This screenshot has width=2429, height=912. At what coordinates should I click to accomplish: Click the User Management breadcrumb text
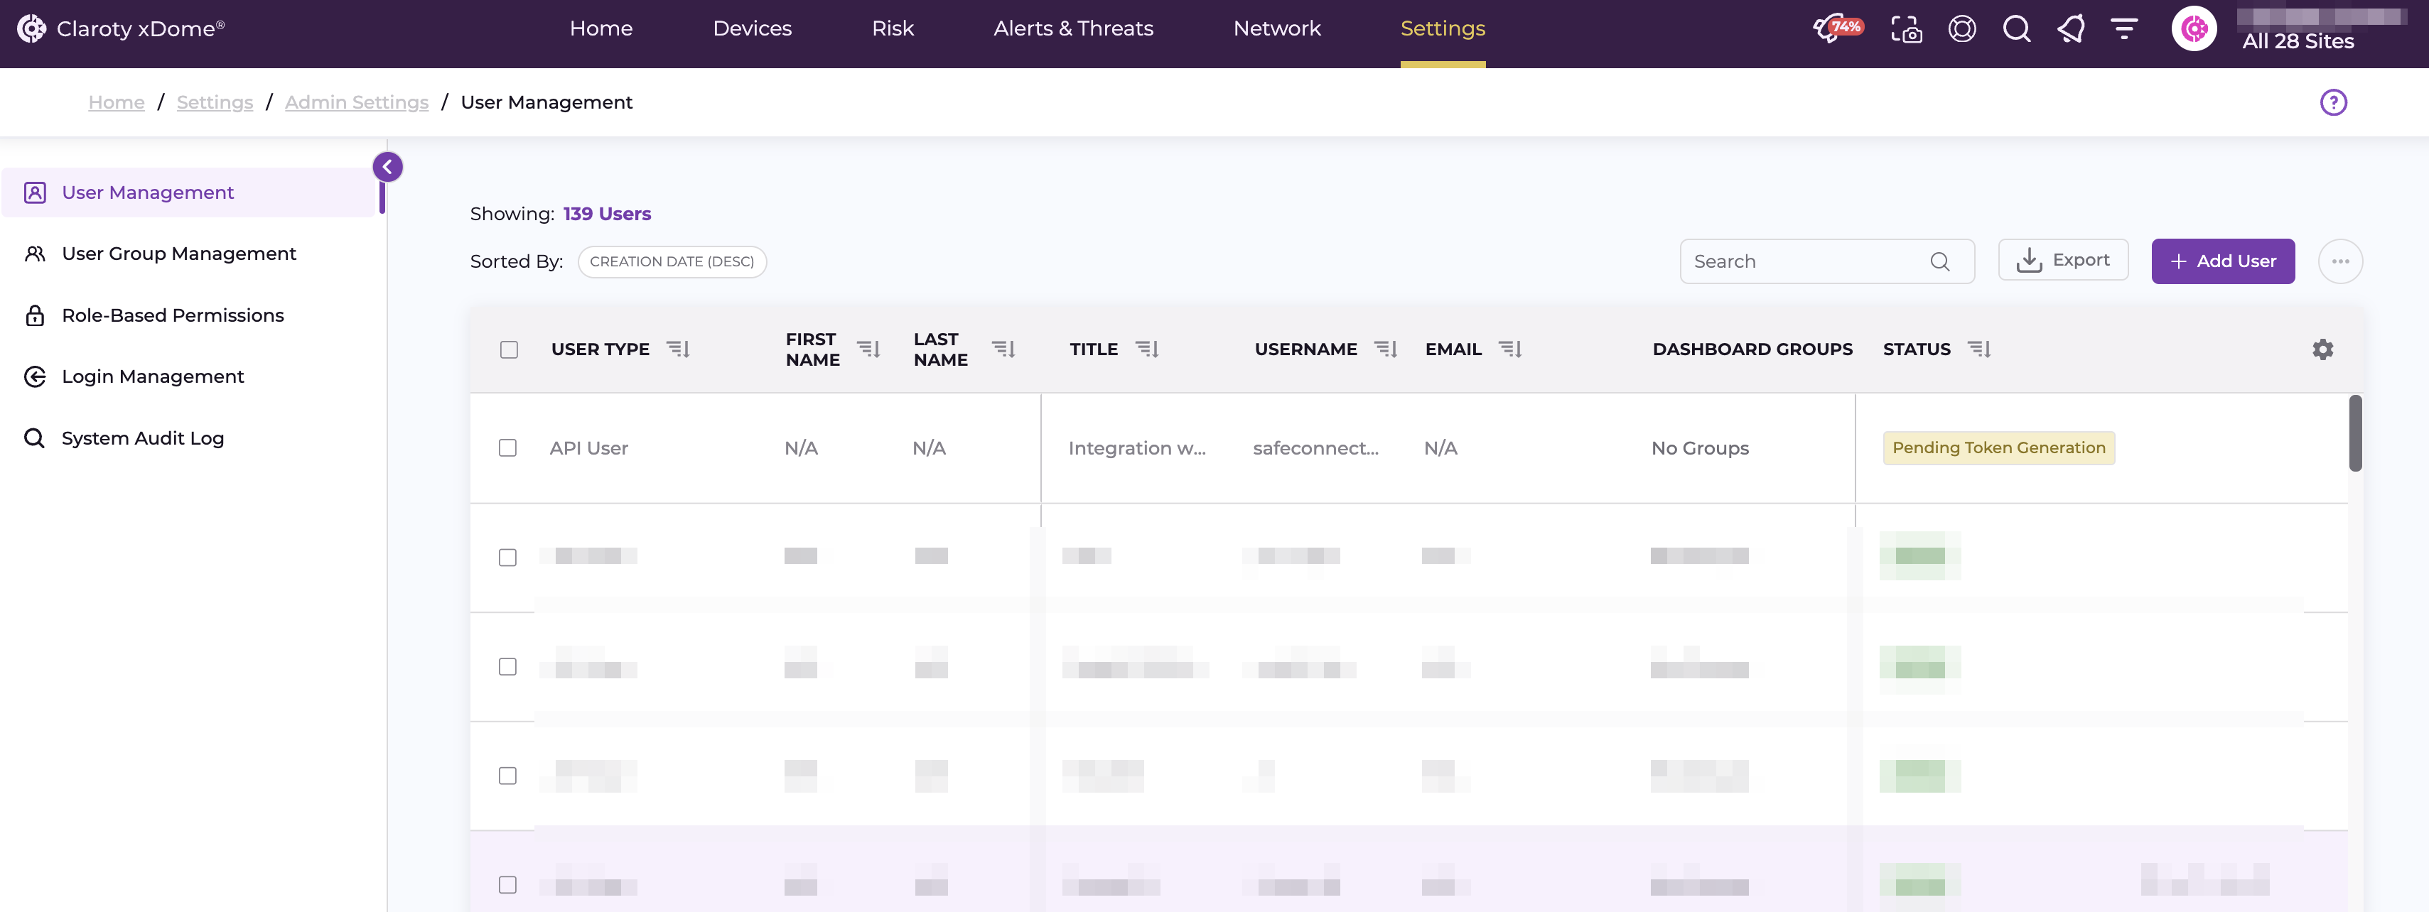tap(546, 102)
